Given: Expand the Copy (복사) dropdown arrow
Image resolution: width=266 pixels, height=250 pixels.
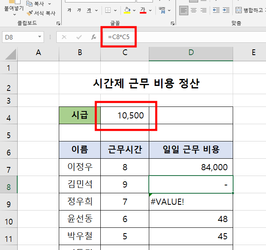Looking at the screenshot, I should (x=49, y=4).
